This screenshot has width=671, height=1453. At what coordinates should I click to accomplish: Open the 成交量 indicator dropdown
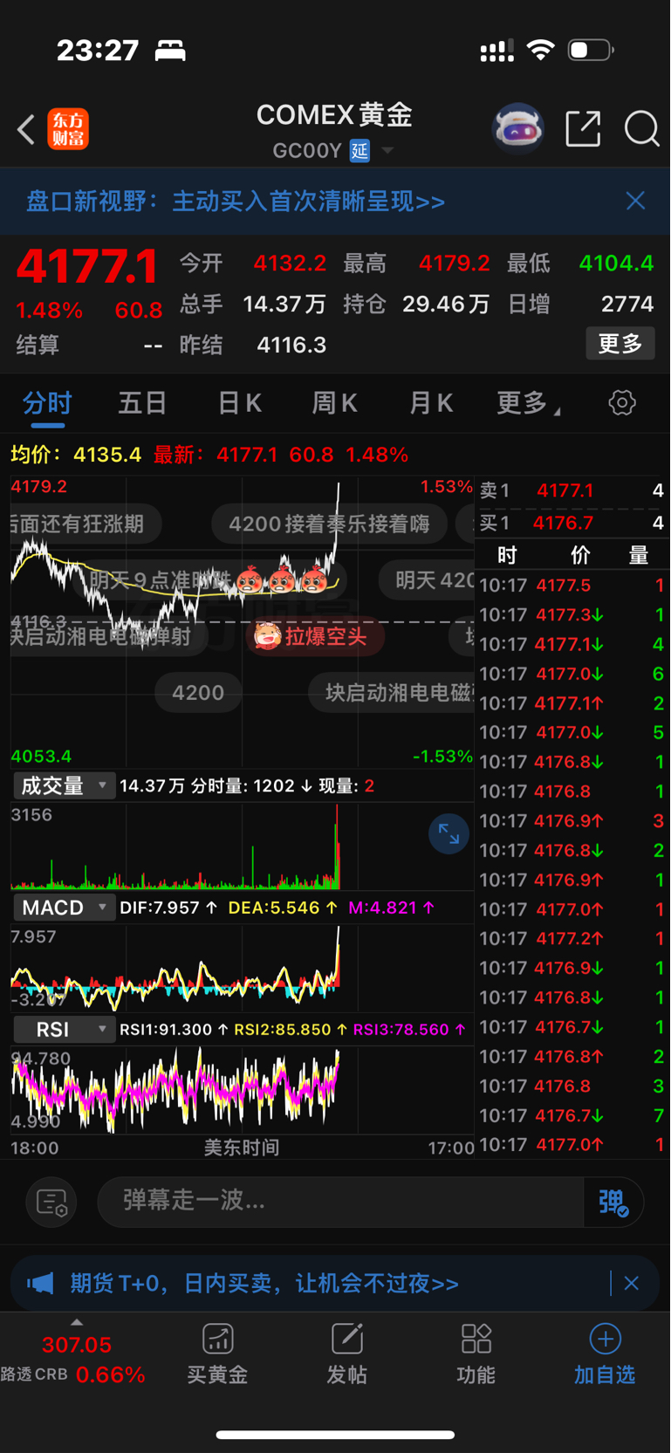[x=64, y=785]
